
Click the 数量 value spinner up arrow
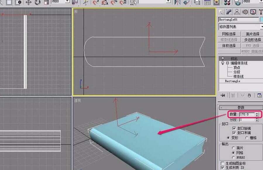[257, 113]
